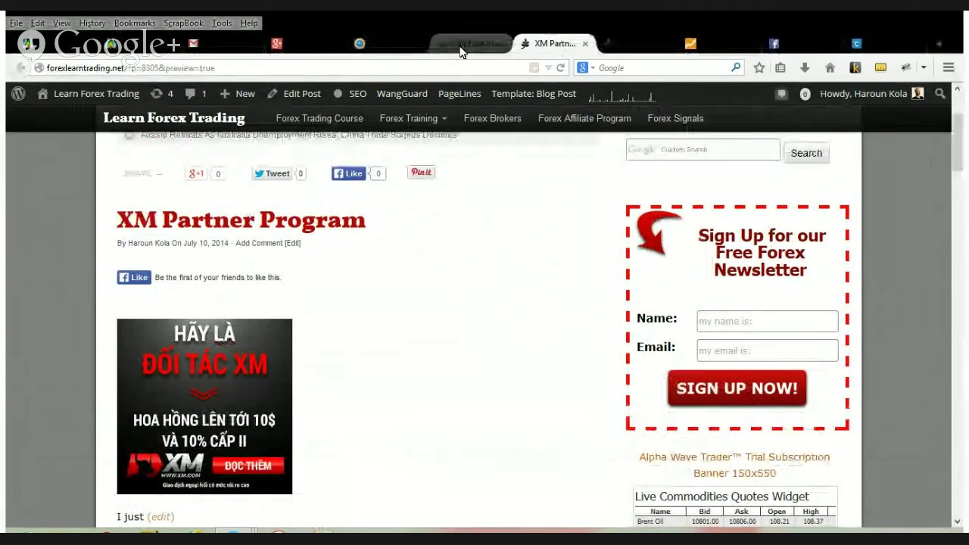Open the toolbar add-on dropdown arrow
The width and height of the screenshot is (969, 545).
[924, 68]
